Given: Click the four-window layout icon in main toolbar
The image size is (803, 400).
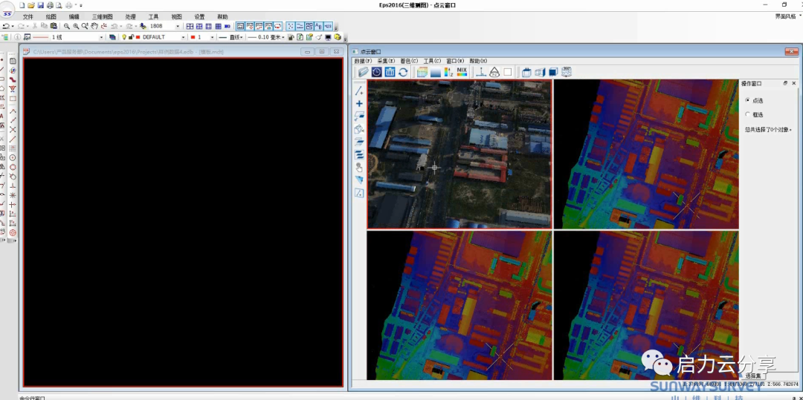Looking at the screenshot, I should (x=190, y=26).
